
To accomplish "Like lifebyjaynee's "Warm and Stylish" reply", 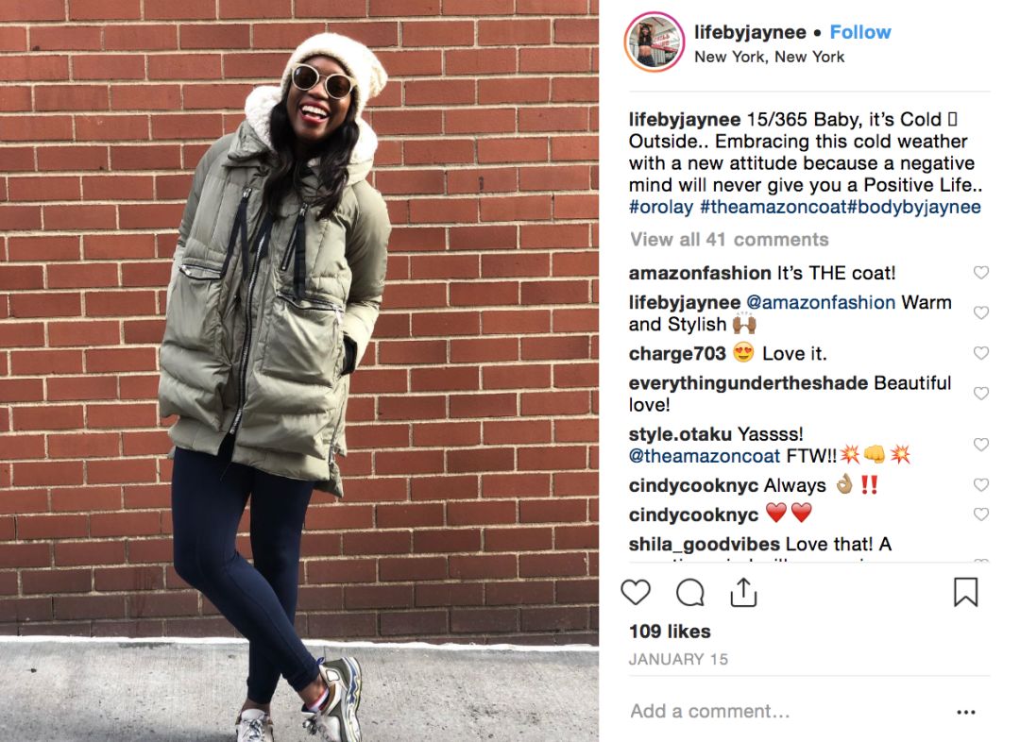I will click(x=981, y=312).
